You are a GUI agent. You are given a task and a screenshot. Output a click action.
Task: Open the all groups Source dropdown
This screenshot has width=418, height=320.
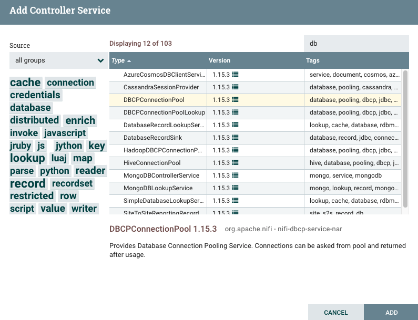[x=59, y=60]
